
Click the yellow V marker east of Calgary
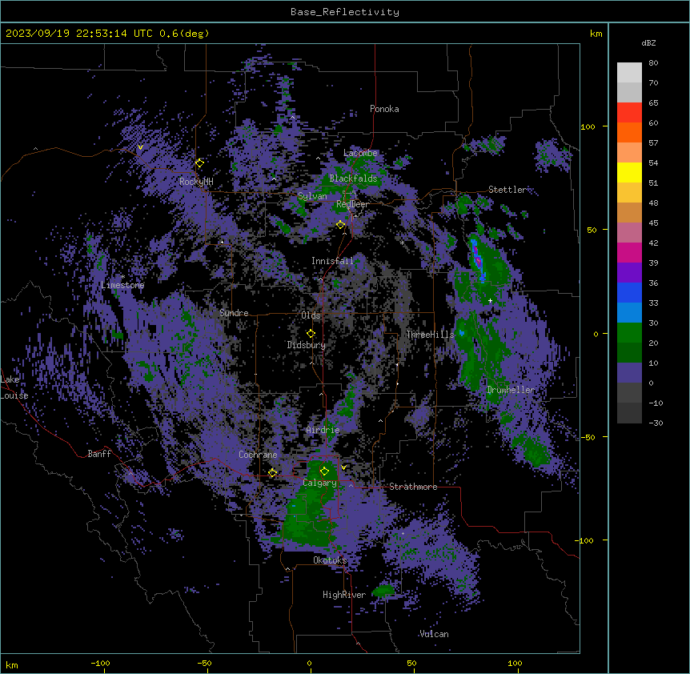point(343,467)
